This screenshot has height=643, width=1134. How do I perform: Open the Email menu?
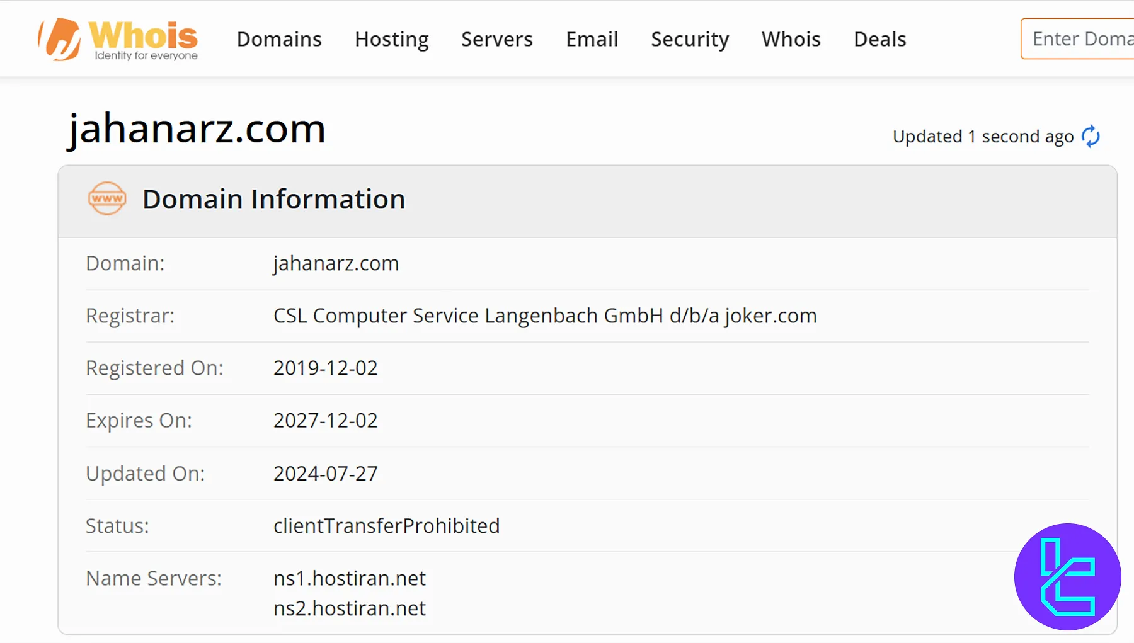click(x=592, y=39)
